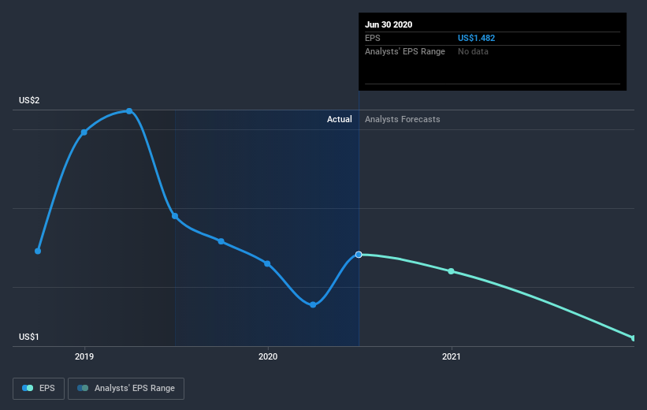Select the Jun 30 2020 highlighted EPS point
The image size is (647, 410).
point(359,255)
